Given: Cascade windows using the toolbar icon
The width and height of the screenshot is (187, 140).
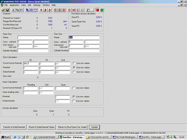Looking at the screenshot, I should pos(27,10).
